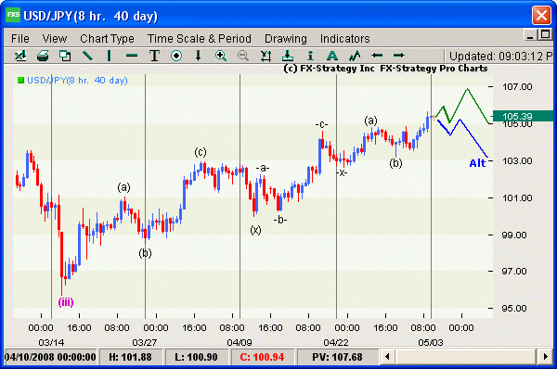
Task: Open the File menu
Action: coord(20,38)
